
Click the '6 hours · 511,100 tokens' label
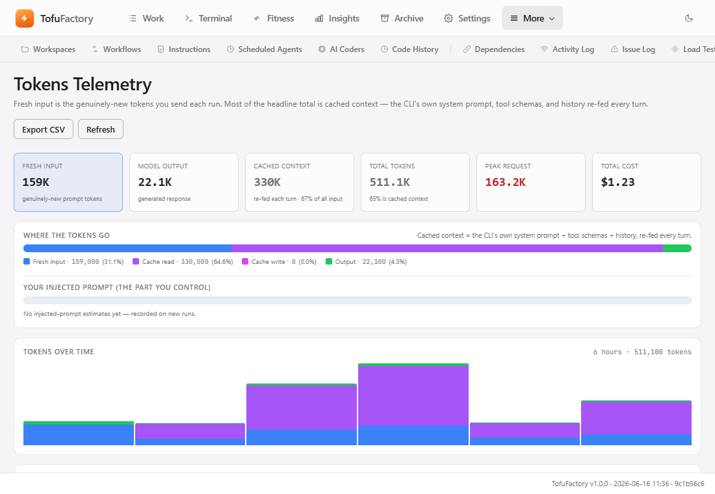pyautogui.click(x=642, y=352)
